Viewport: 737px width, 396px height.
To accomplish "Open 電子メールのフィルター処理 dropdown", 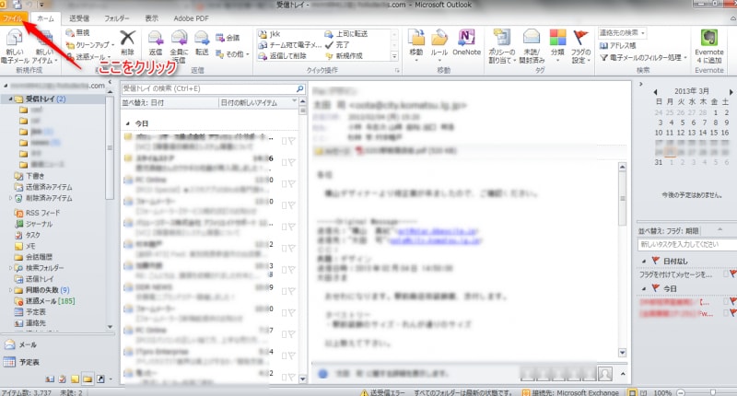I will pyautogui.click(x=643, y=57).
